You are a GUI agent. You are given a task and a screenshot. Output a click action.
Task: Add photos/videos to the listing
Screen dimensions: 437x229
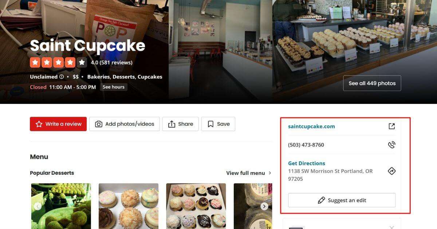[124, 124]
